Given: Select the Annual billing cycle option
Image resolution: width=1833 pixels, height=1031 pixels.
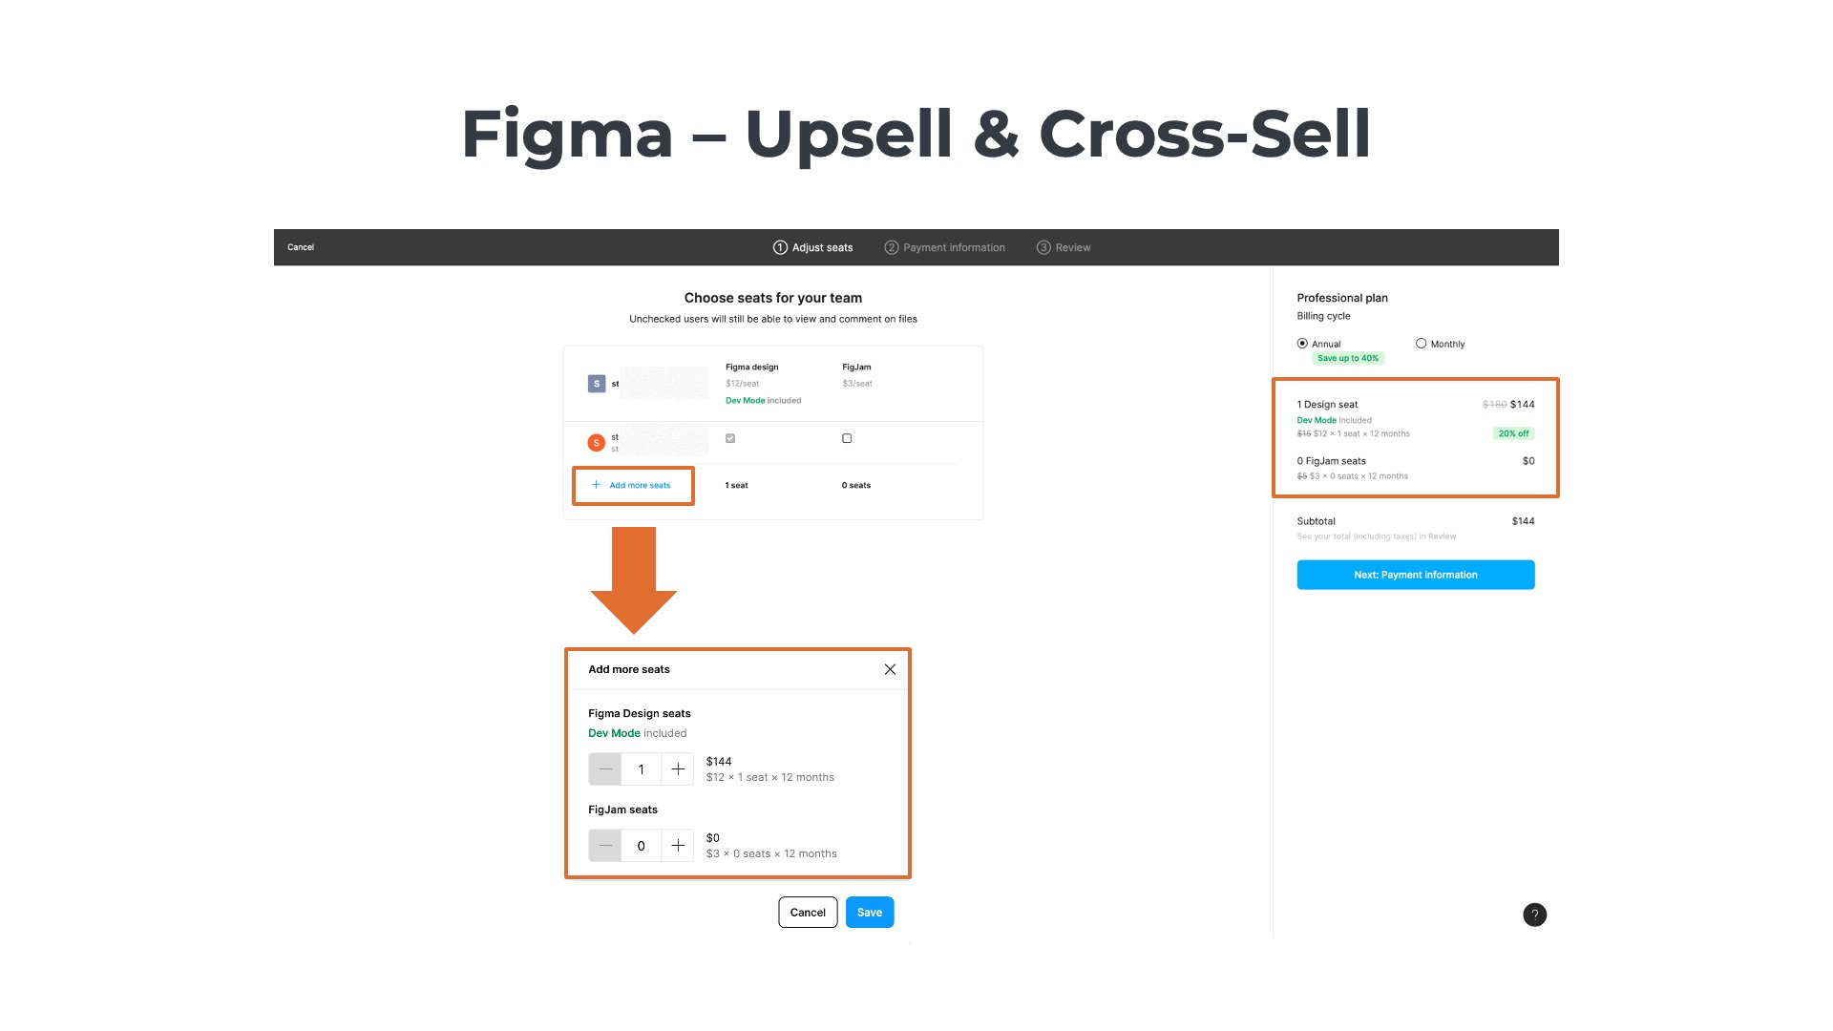Looking at the screenshot, I should [x=1302, y=344].
